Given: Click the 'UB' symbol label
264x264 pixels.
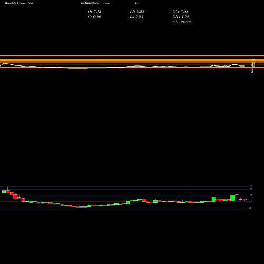Looking at the screenshot, I should tap(137, 3).
